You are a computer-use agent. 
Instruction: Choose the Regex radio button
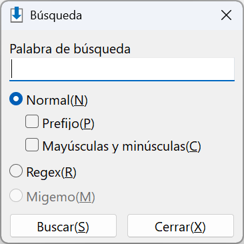(16, 171)
